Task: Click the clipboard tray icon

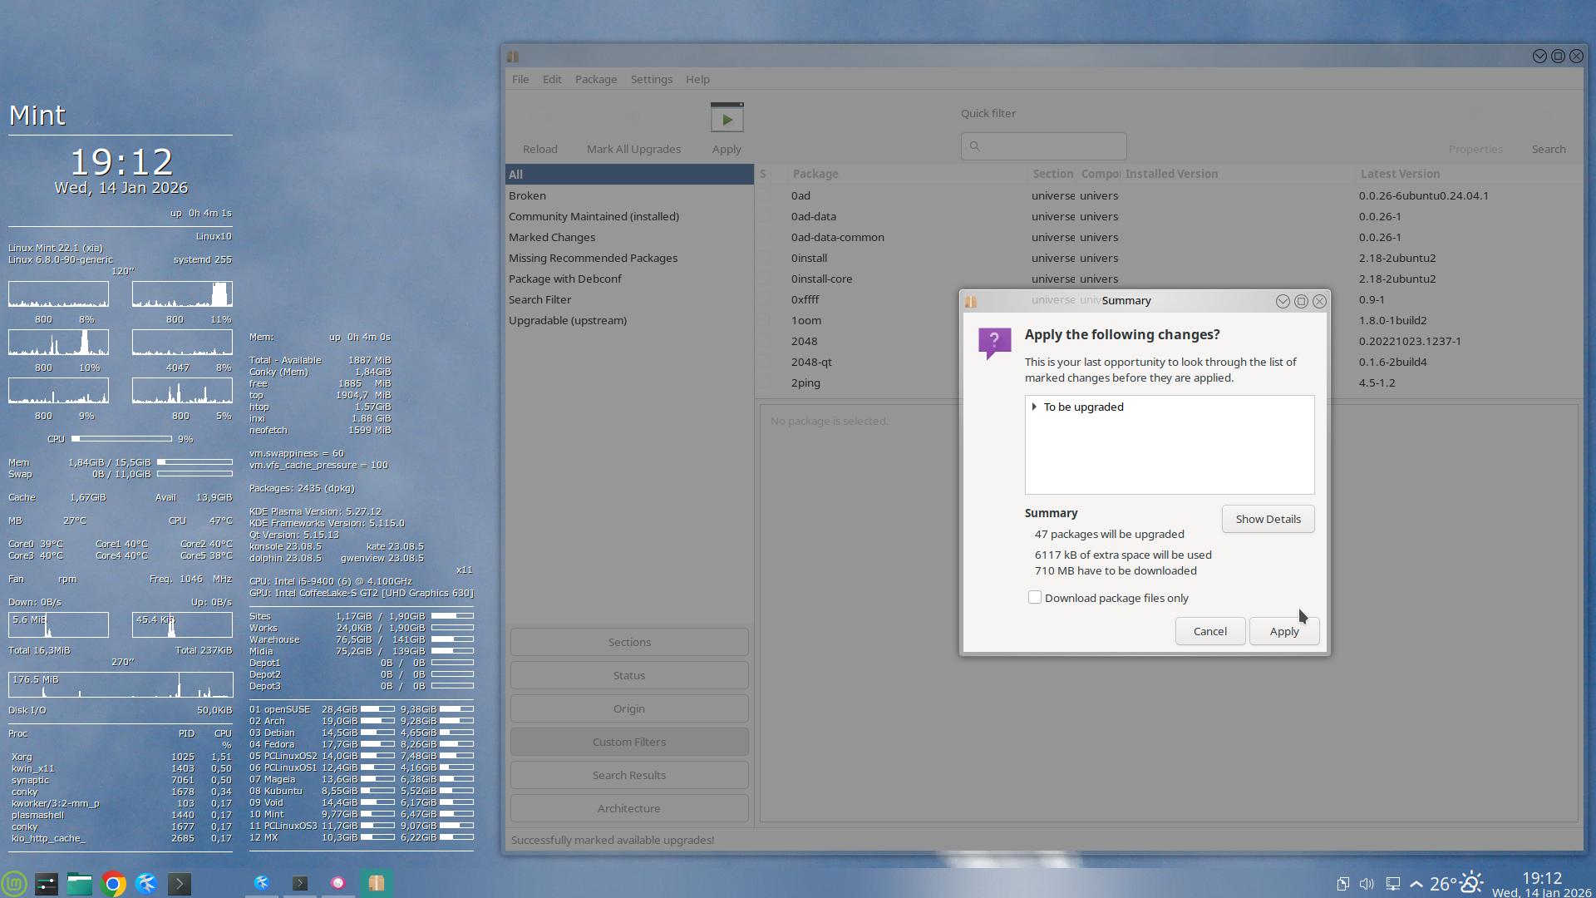Action: pyautogui.click(x=1342, y=884)
